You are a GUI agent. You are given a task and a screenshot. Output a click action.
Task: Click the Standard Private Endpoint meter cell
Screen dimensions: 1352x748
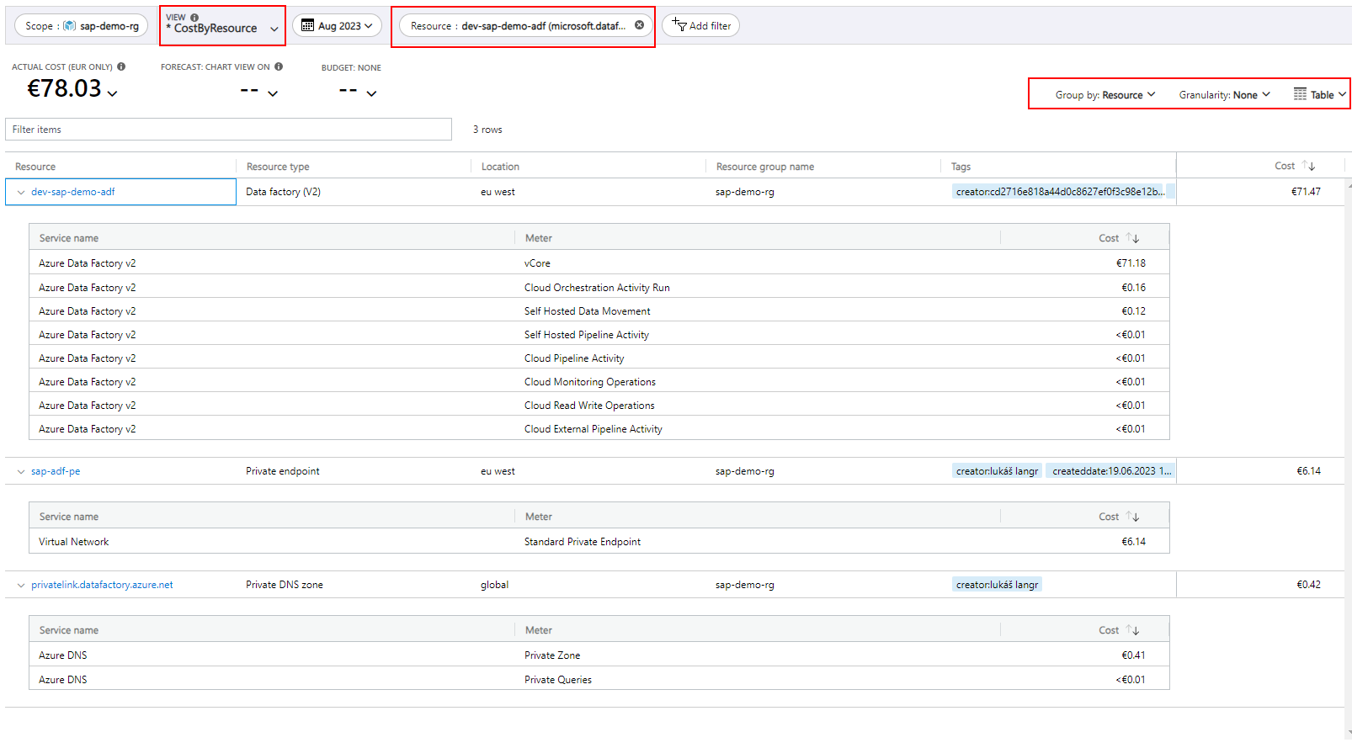(583, 542)
